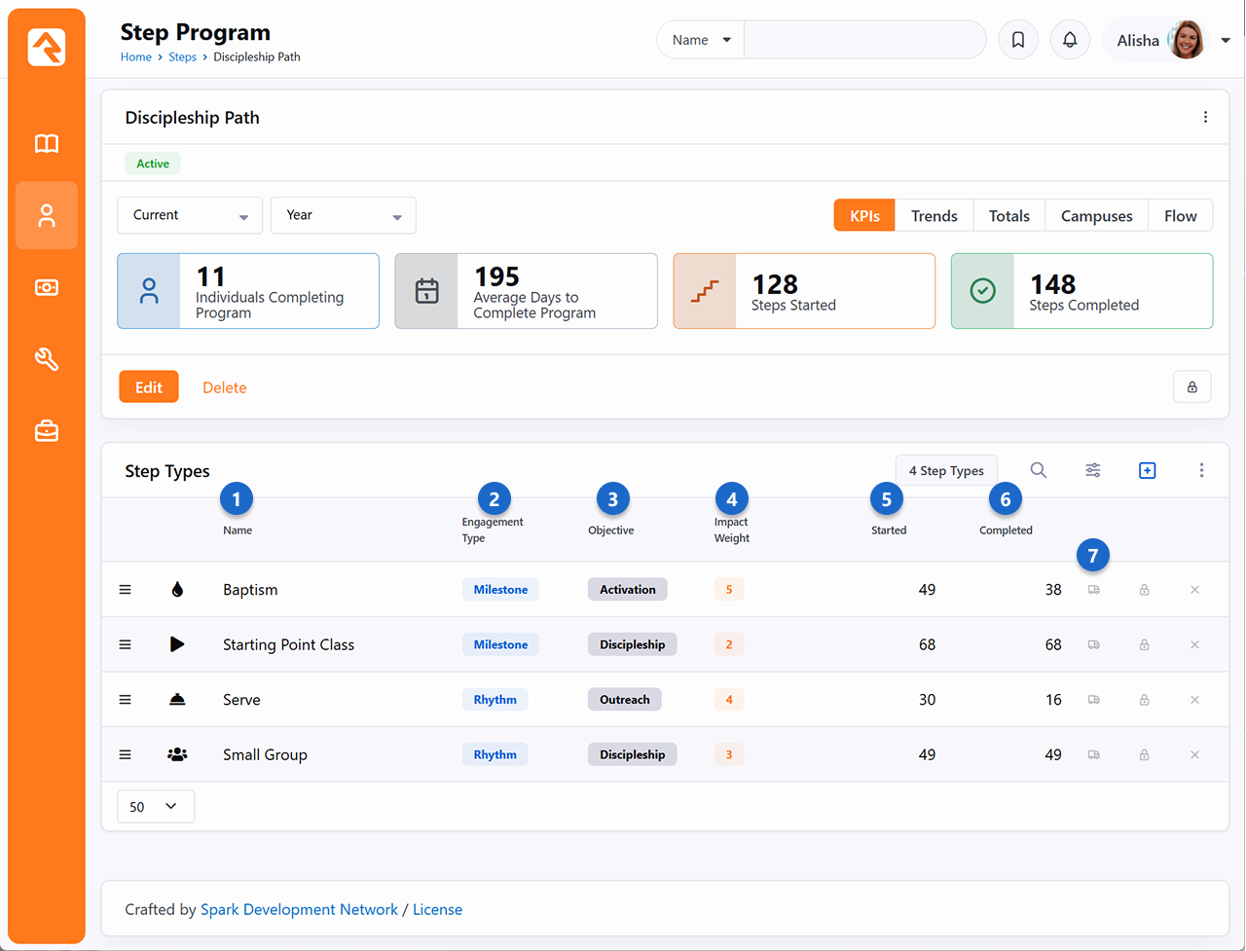Click the bookmark icon in header
Screen dimensions: 1246x951
[x=1018, y=40]
